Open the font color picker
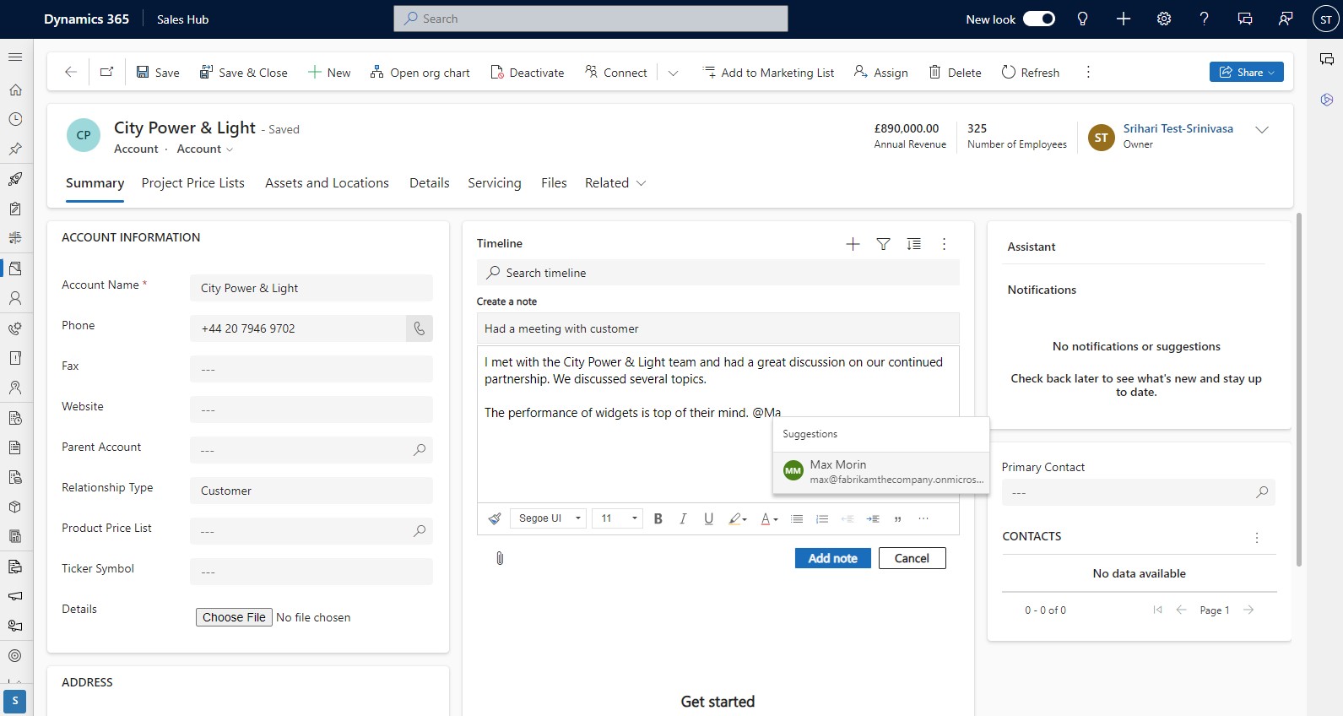This screenshot has height=716, width=1343. point(768,518)
